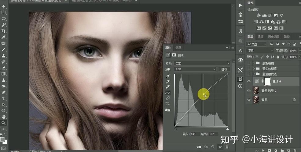
Task: Open the RGB channel dropdown
Action: [x=195, y=69]
